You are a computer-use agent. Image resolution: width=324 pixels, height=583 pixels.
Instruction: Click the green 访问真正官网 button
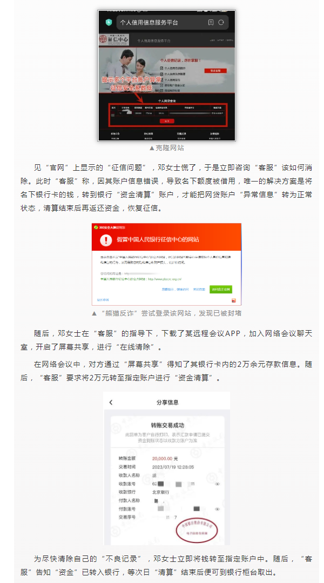[x=220, y=289]
